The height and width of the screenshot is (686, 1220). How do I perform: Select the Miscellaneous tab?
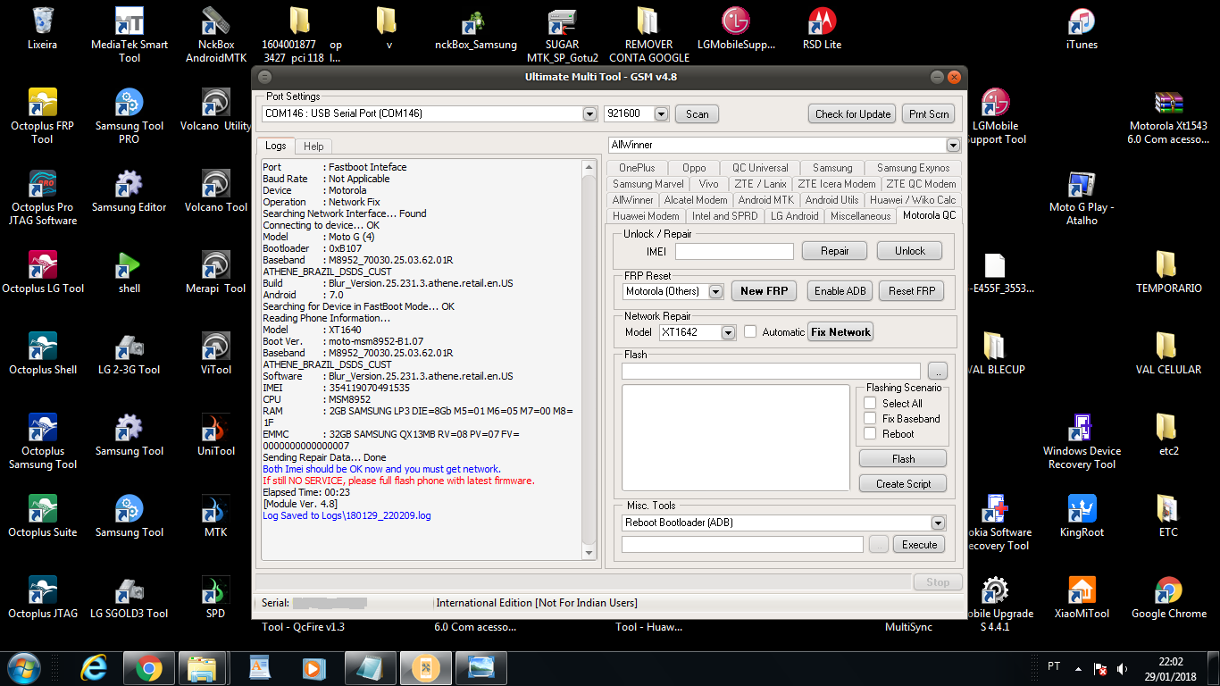click(860, 216)
